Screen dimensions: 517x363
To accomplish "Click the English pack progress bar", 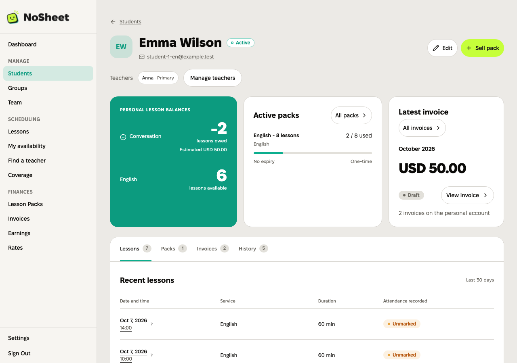I will point(313,153).
